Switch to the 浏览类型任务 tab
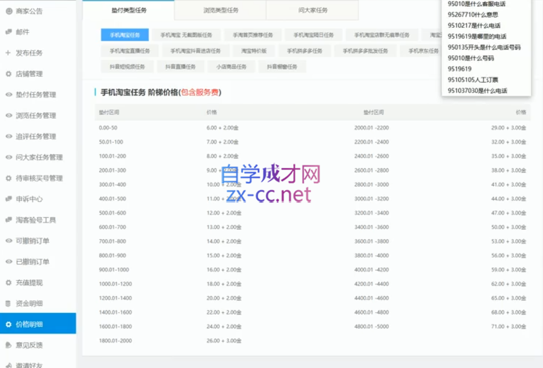 point(220,10)
